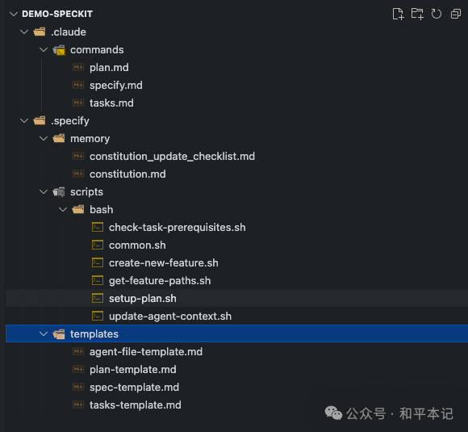
Task: Open the specify.md file
Action: pyautogui.click(x=116, y=86)
